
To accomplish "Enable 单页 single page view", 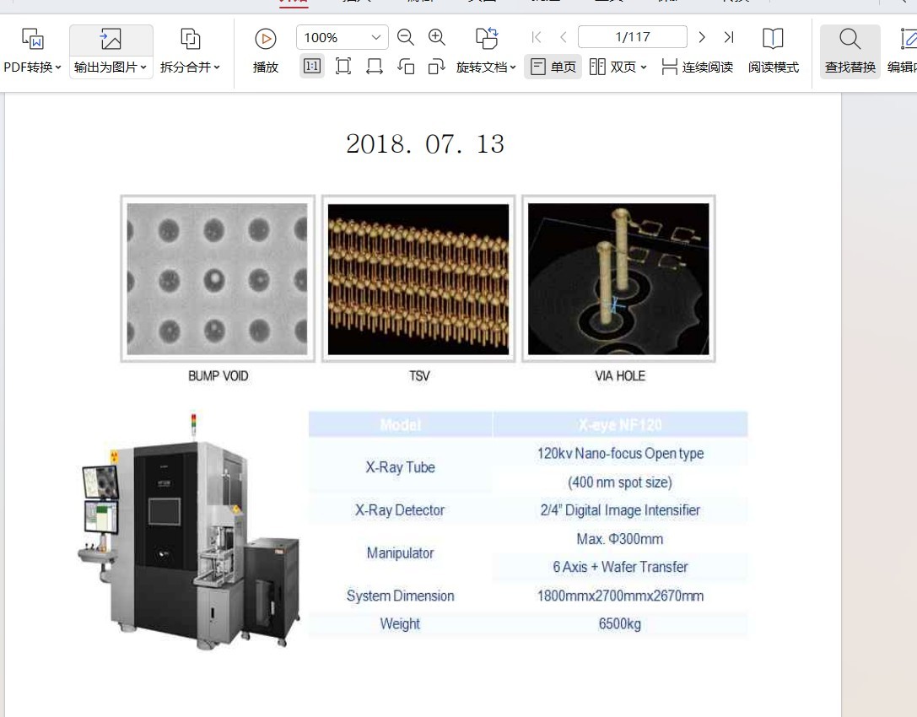I will click(553, 67).
